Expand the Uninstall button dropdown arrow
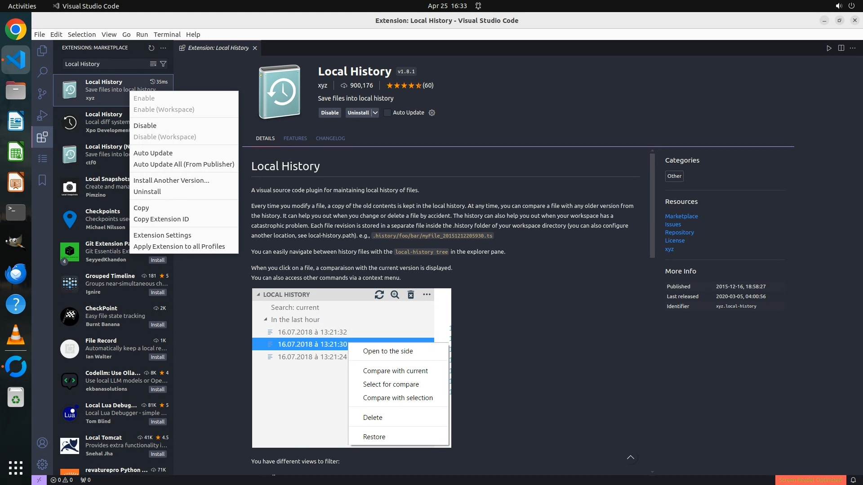Screen dimensions: 863x485 [375, 113]
